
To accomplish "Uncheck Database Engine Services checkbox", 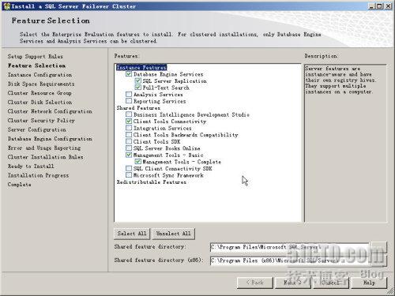I will click(129, 74).
